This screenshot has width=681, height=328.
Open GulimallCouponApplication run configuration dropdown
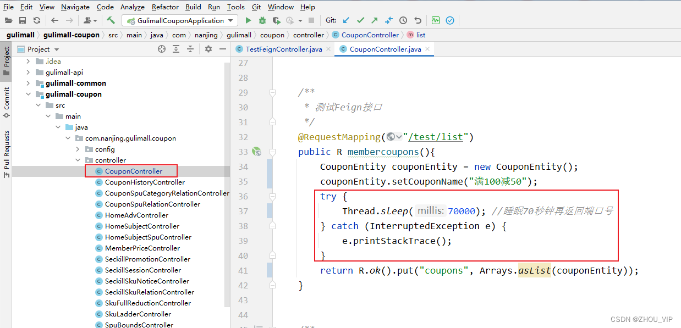pos(180,20)
